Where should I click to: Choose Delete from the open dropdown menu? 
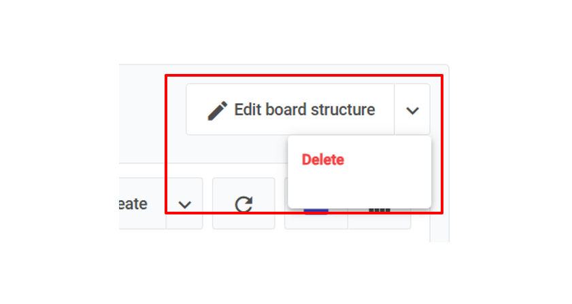pyautogui.click(x=323, y=160)
